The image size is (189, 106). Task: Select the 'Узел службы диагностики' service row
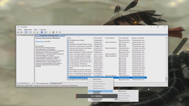click(107, 56)
